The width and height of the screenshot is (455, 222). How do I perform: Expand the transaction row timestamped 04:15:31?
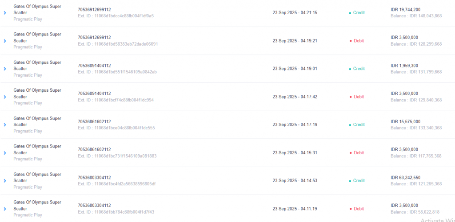(x=5, y=153)
